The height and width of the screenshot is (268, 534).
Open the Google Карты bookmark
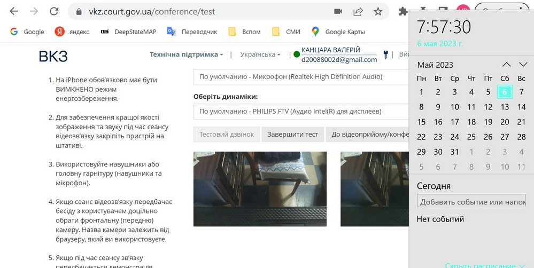click(x=338, y=31)
